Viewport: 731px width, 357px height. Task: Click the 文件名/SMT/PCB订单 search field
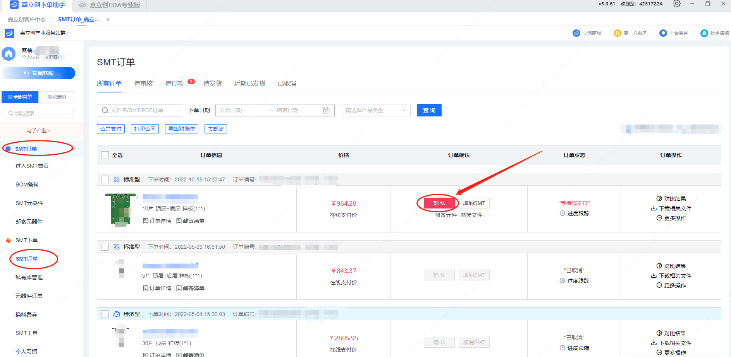(x=139, y=110)
